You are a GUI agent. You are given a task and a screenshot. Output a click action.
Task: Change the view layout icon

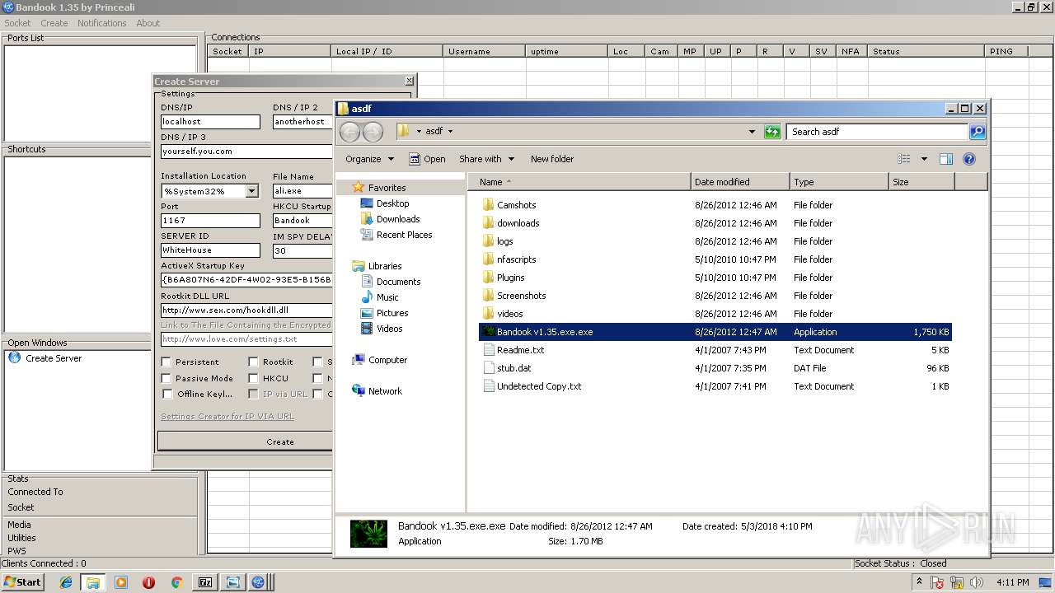click(x=904, y=159)
